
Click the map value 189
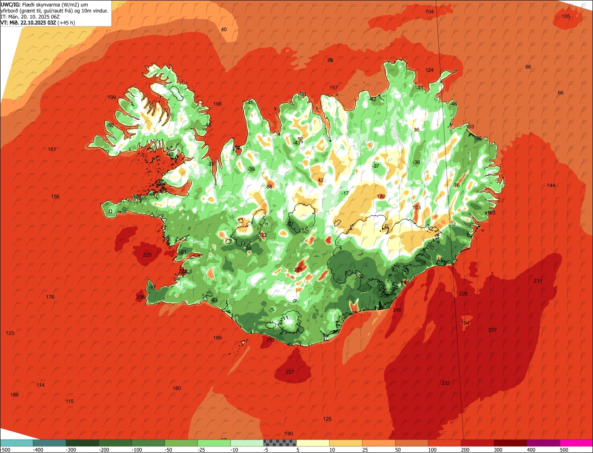pyautogui.click(x=217, y=338)
